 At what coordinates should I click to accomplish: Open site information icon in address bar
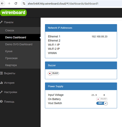pyautogui.click(x=24, y=4)
